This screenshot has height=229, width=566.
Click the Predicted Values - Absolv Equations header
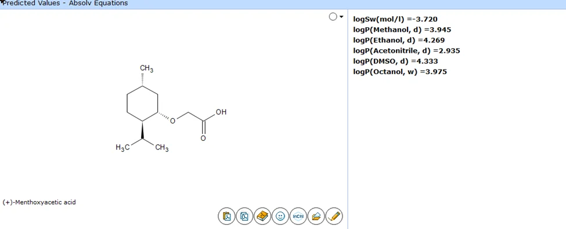point(65,3)
